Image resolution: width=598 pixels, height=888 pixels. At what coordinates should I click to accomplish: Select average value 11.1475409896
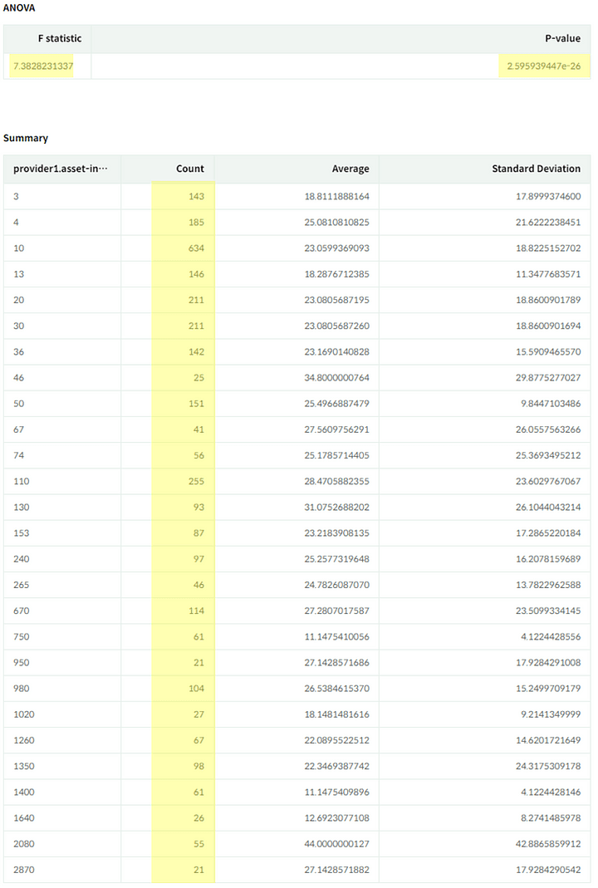point(336,792)
